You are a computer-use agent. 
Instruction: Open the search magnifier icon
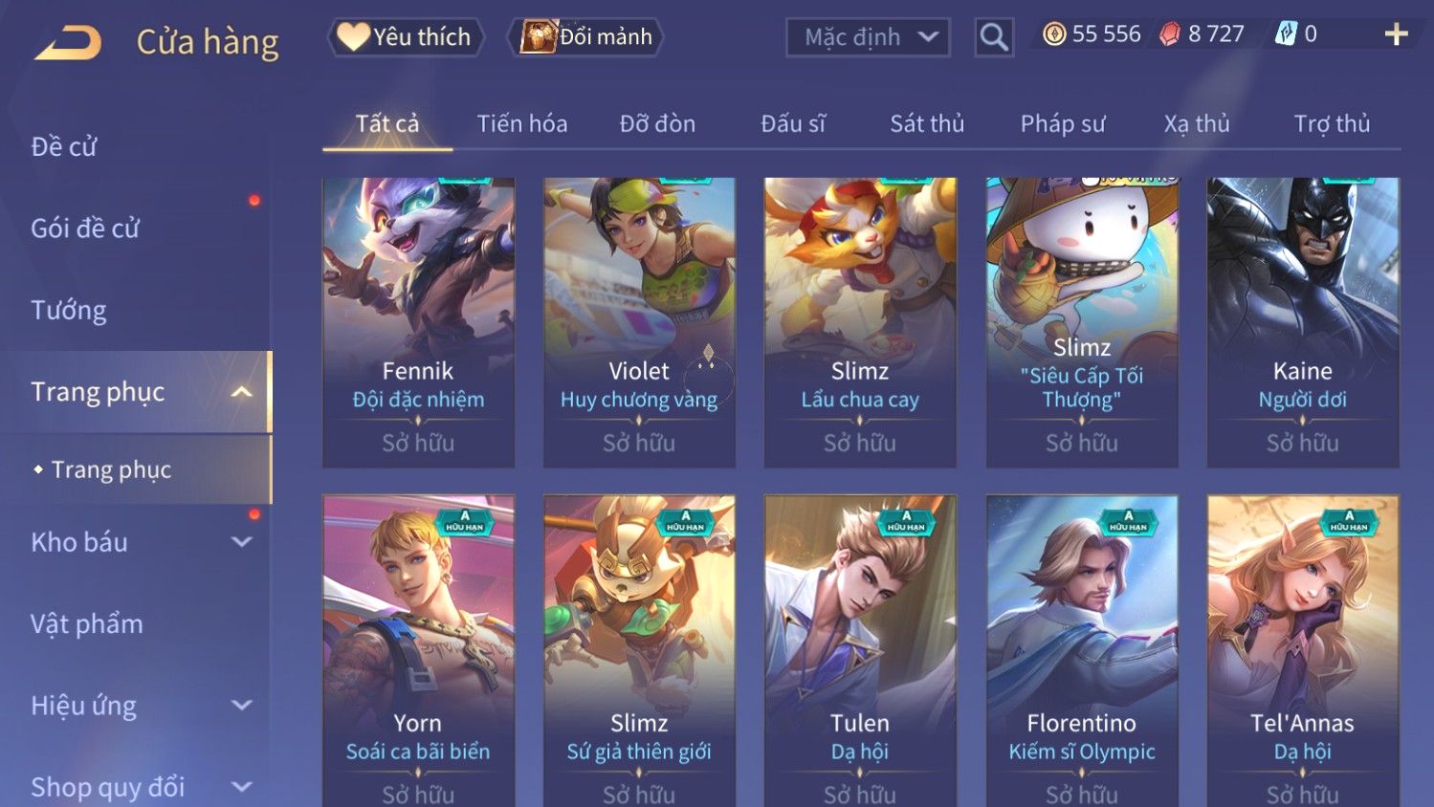pos(994,37)
